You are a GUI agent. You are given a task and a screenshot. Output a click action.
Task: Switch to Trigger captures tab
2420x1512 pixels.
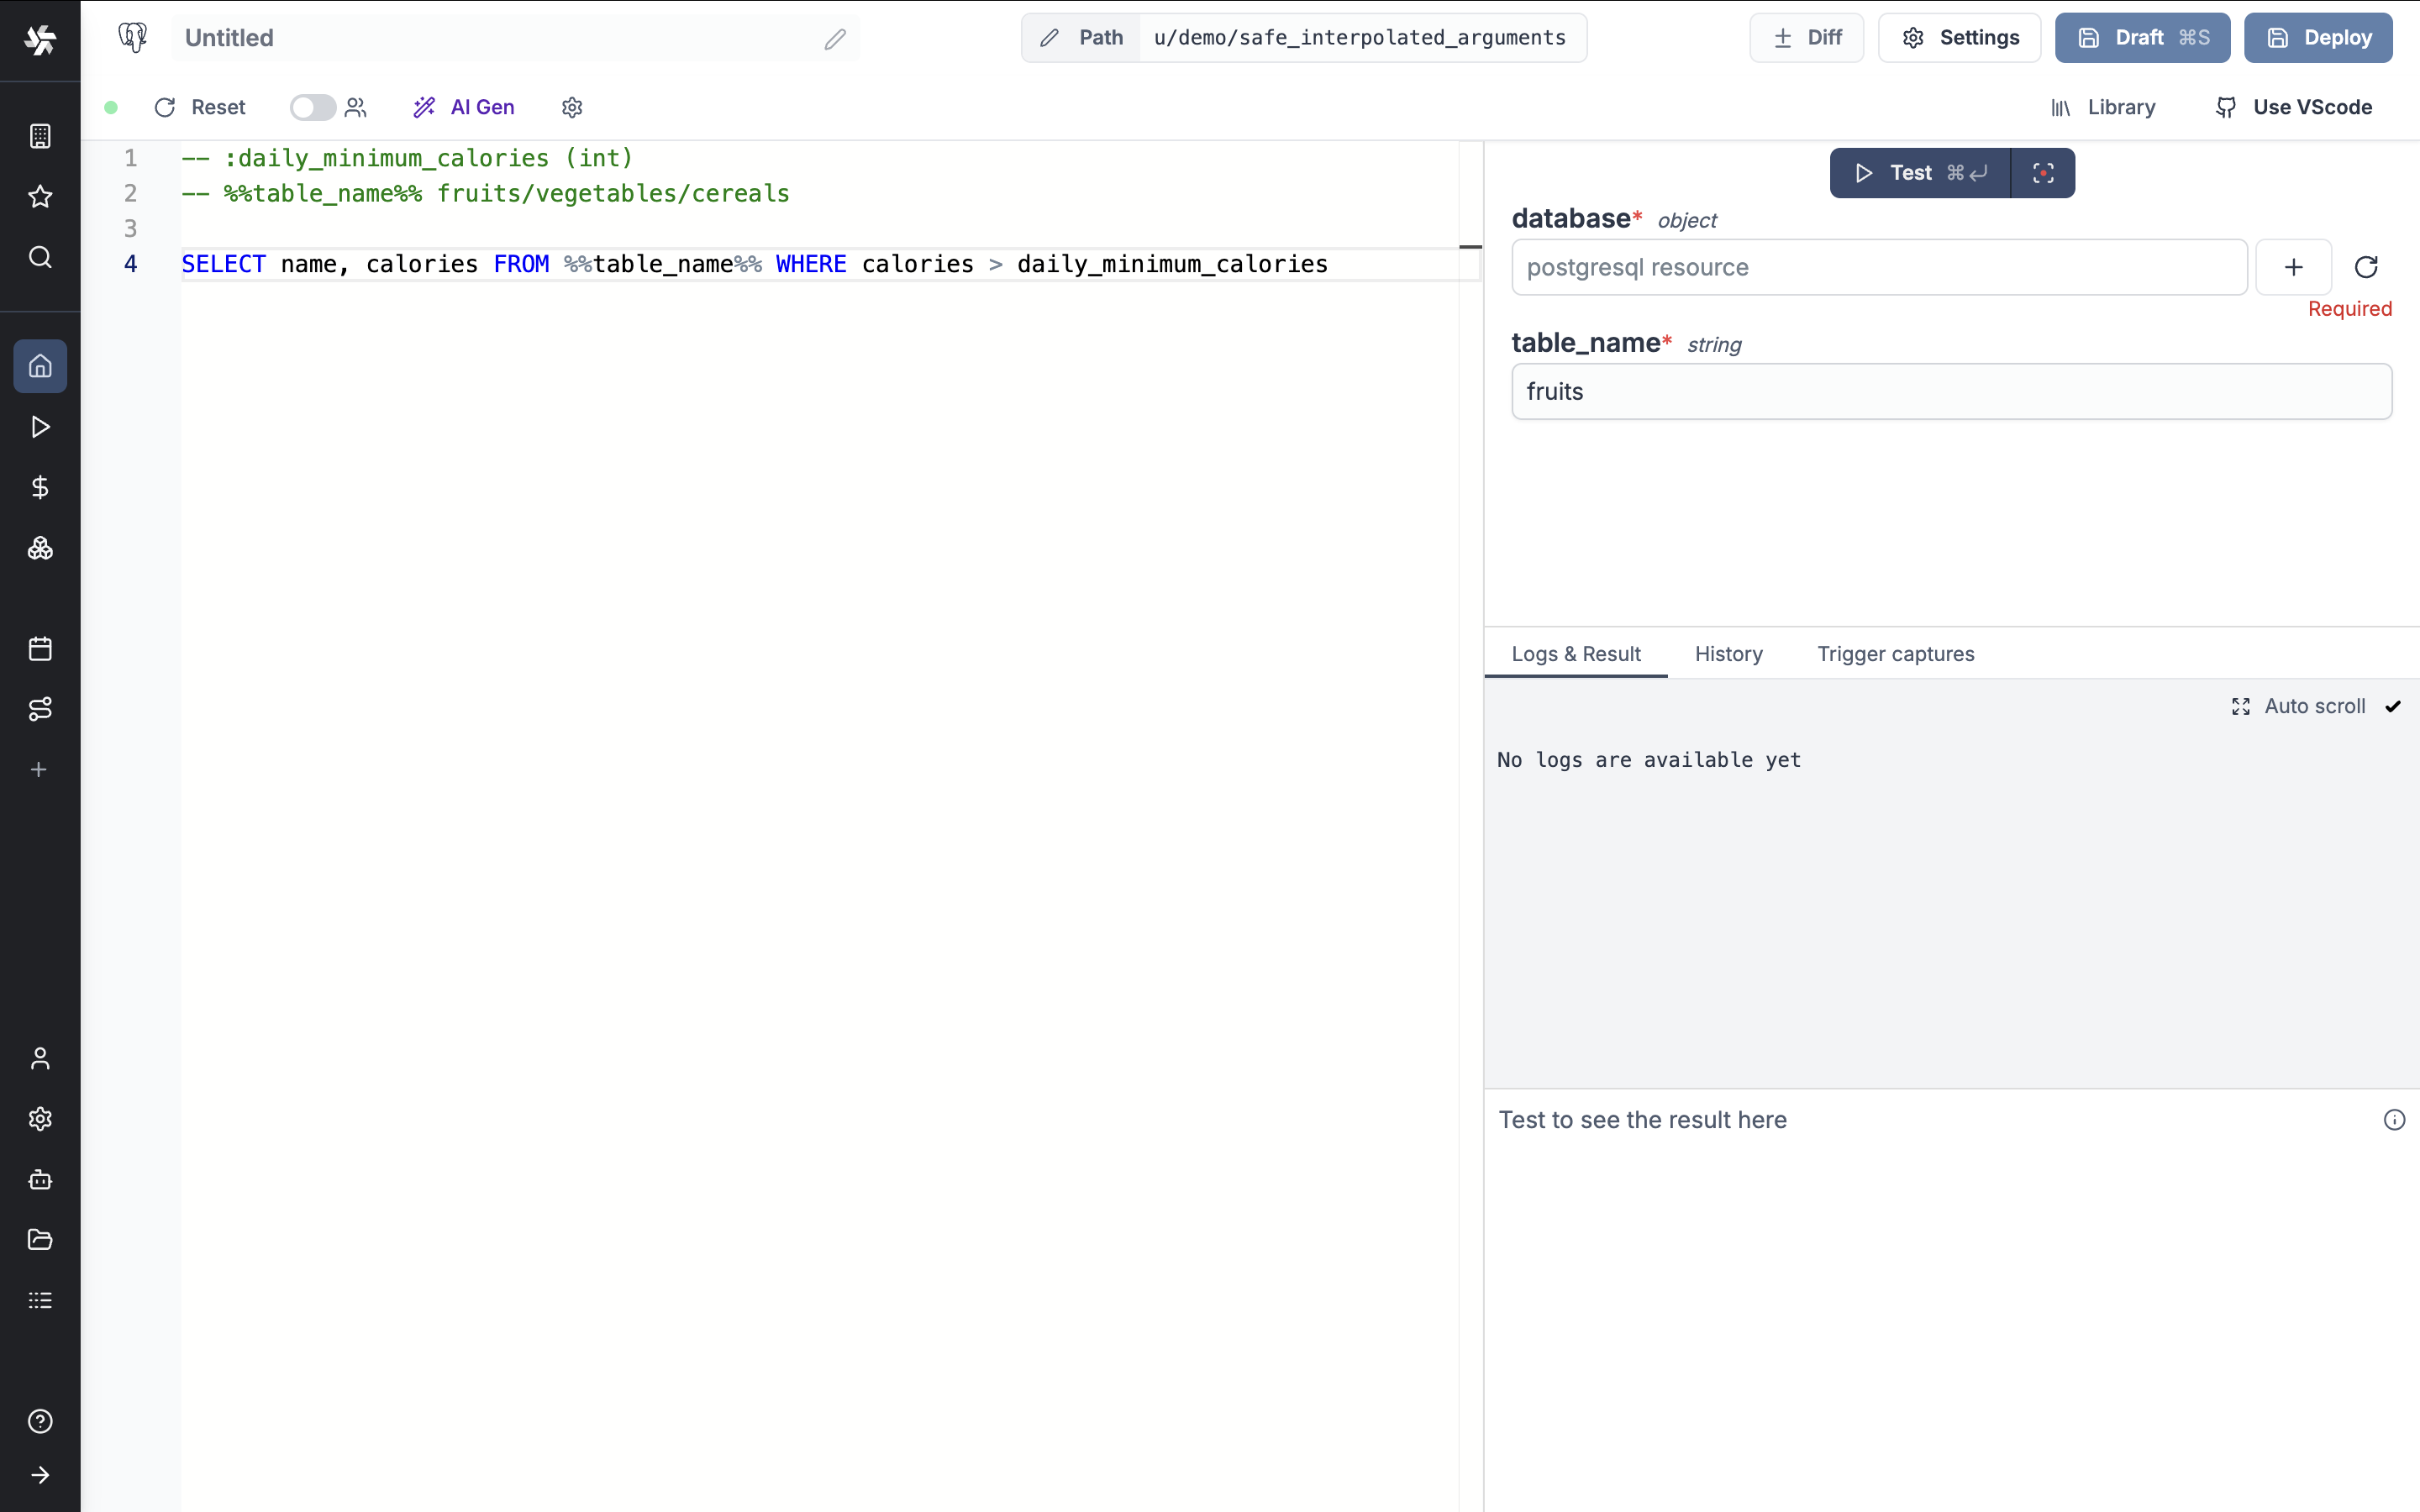pyautogui.click(x=1895, y=654)
